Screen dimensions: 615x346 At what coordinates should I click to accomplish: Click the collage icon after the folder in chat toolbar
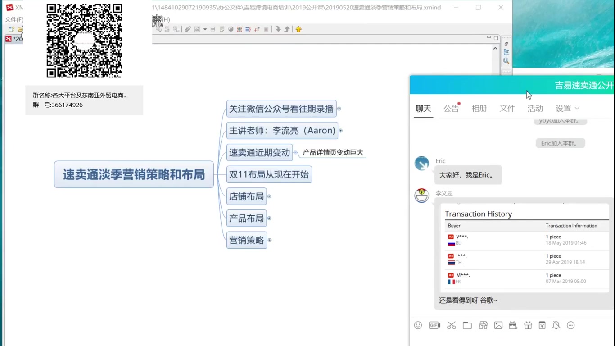pyautogui.click(x=483, y=325)
